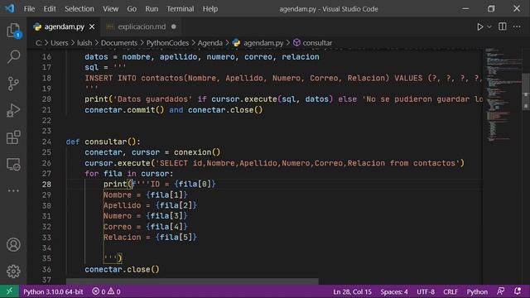530x298 pixels.
Task: Open the Accounts menu
Action: tap(13, 245)
